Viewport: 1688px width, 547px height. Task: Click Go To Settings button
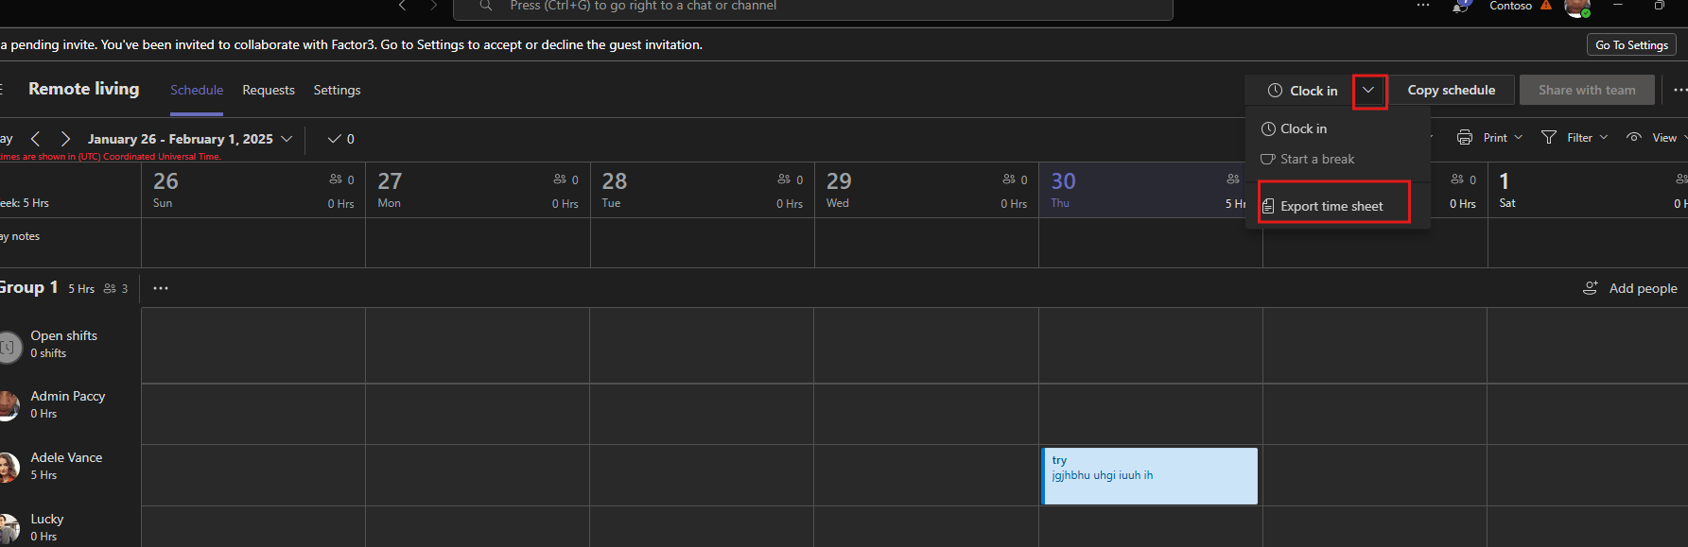click(x=1631, y=45)
